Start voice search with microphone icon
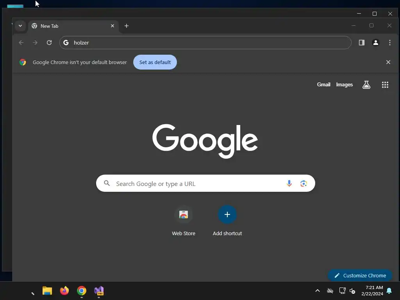The image size is (400, 300). [x=289, y=184]
